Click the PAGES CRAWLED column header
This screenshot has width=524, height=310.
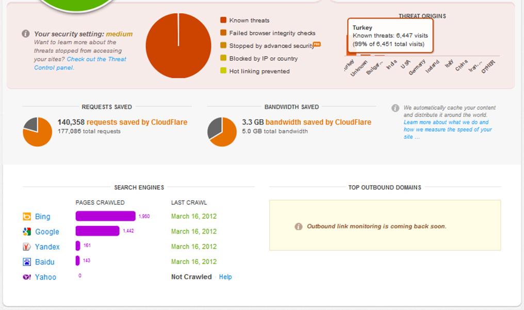pos(100,202)
